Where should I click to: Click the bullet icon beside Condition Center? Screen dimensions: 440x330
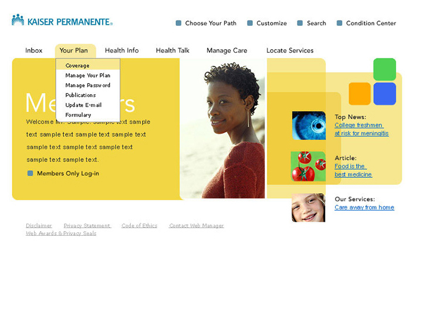[339, 23]
